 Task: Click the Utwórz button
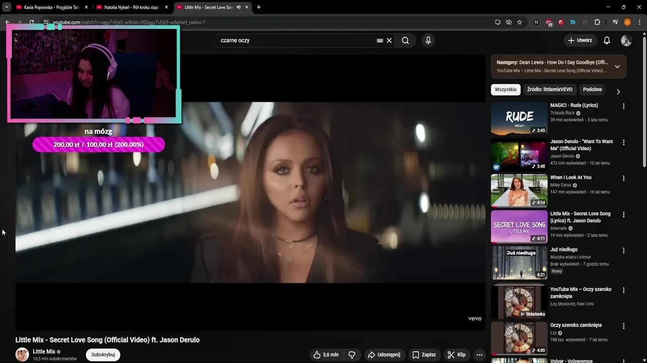point(580,40)
